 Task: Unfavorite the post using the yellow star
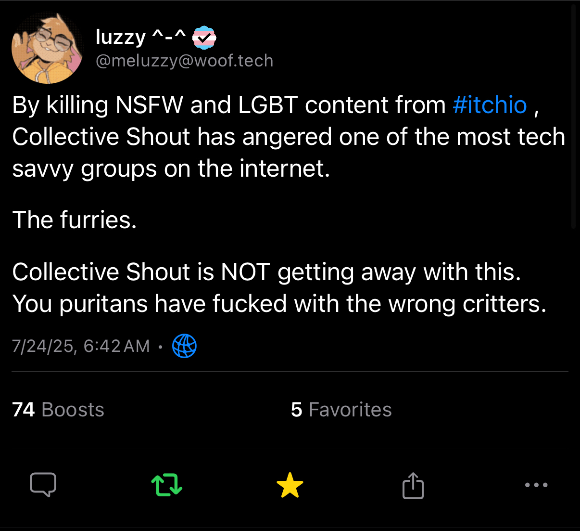[290, 485]
